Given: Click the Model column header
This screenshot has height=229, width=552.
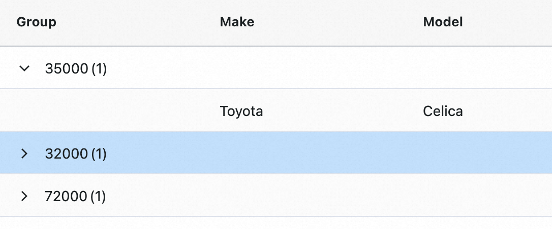Looking at the screenshot, I should tap(443, 22).
